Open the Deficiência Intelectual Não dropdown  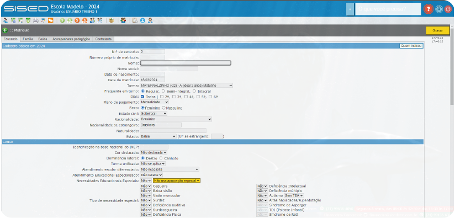point(262,186)
